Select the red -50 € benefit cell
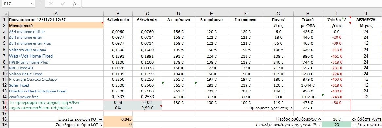The image size is (382, 128). coord(337,103)
